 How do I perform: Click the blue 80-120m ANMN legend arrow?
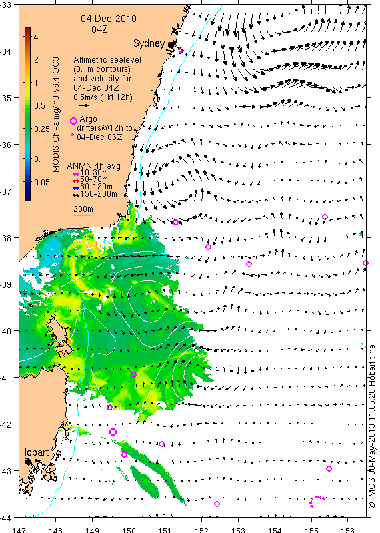tap(76, 188)
